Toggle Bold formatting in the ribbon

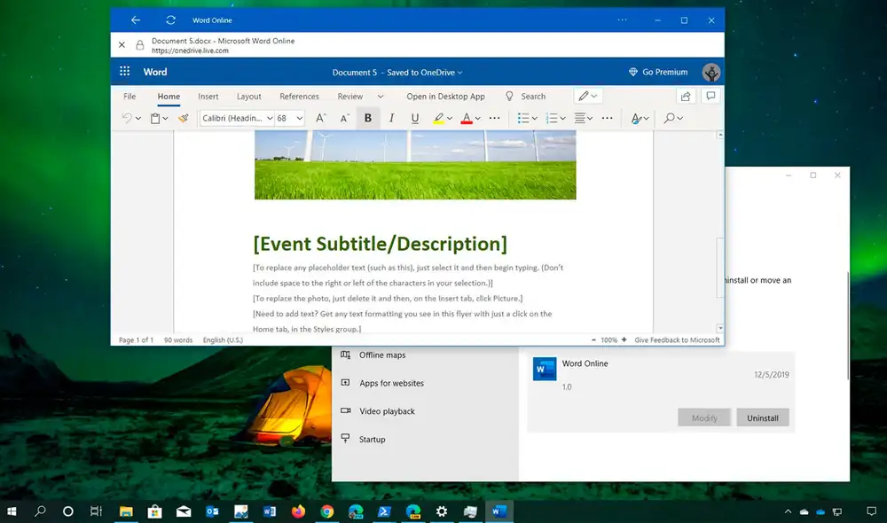click(367, 118)
